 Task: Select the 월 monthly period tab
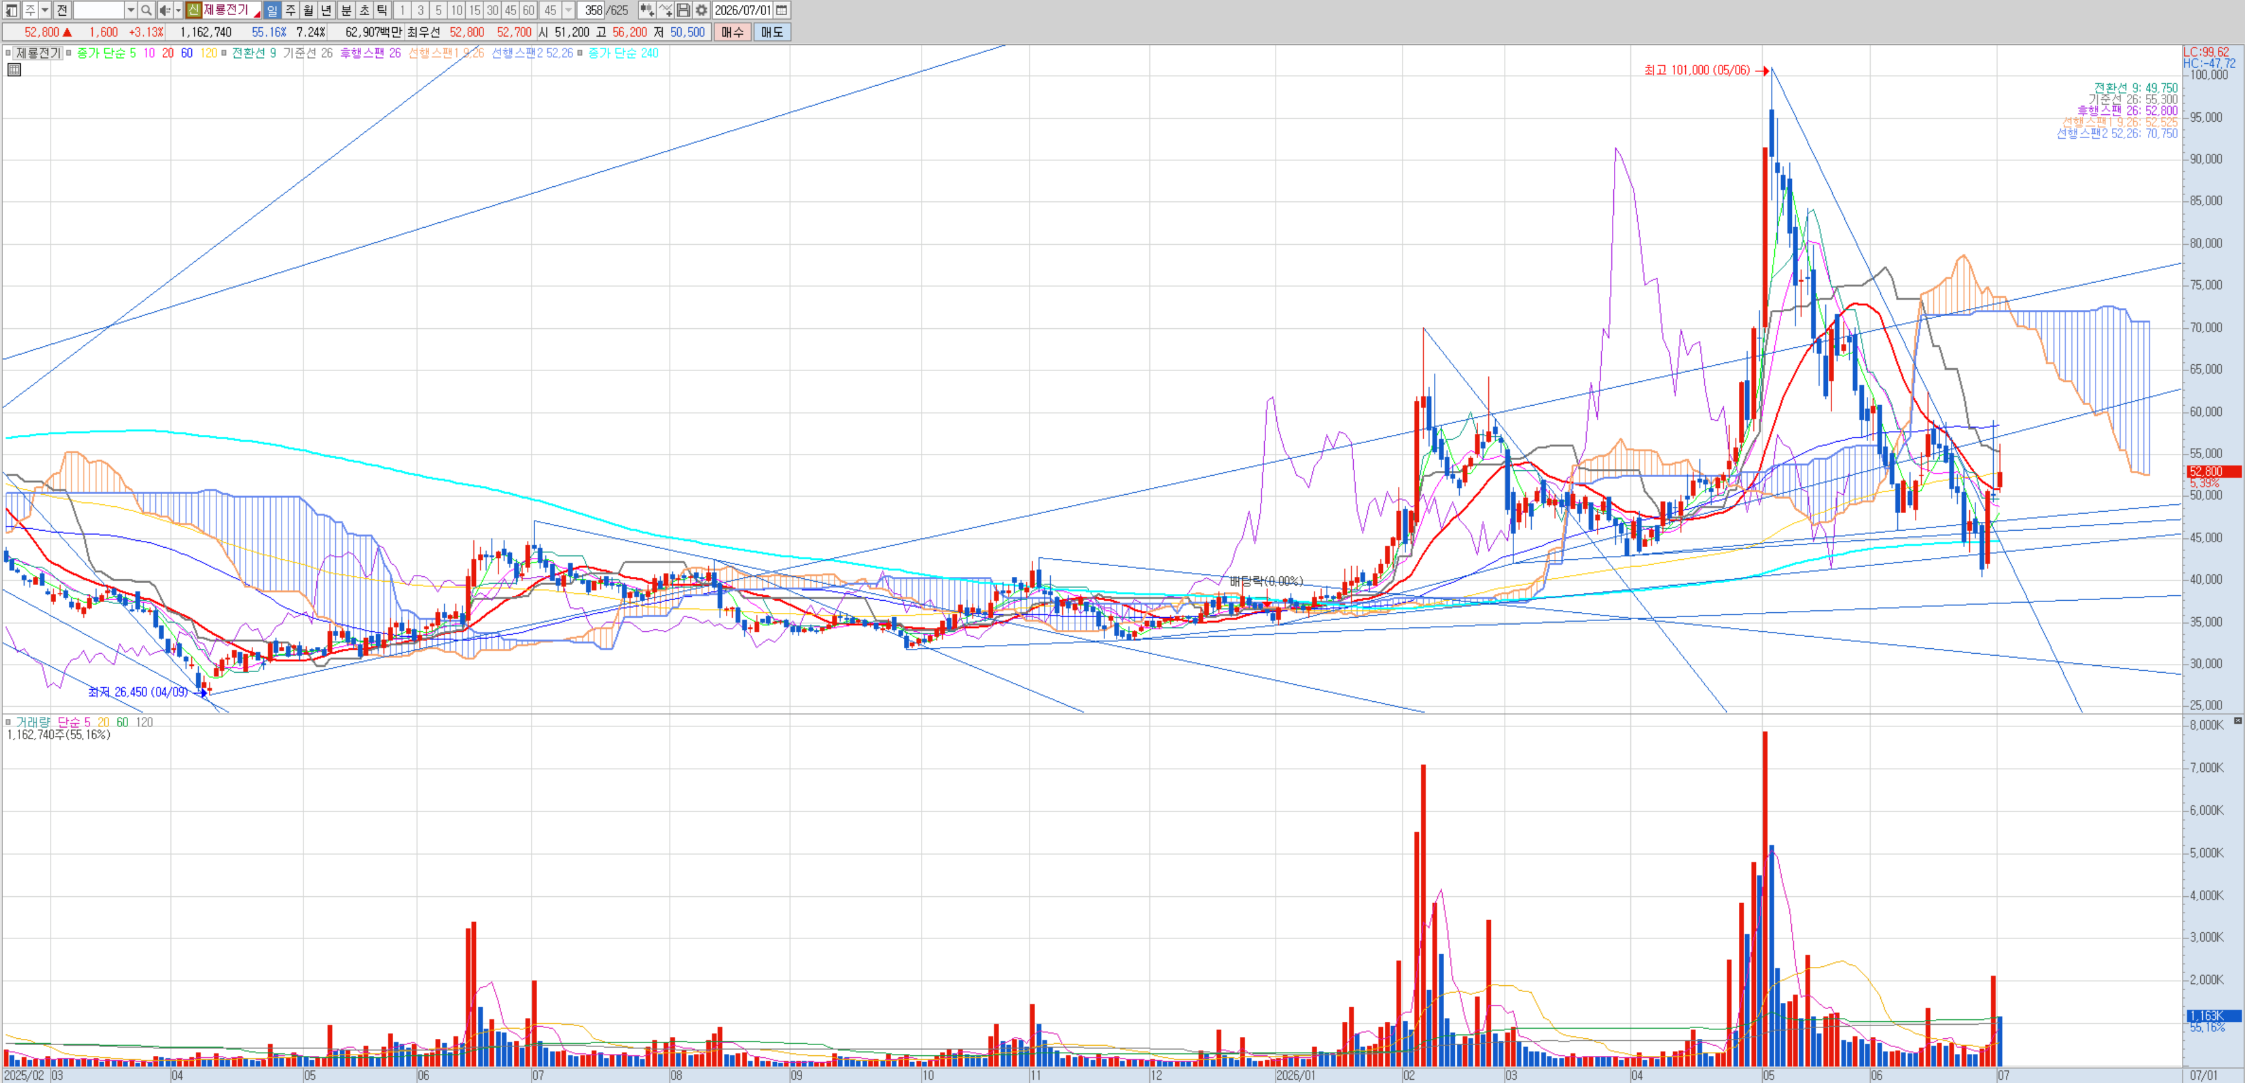pyautogui.click(x=309, y=11)
